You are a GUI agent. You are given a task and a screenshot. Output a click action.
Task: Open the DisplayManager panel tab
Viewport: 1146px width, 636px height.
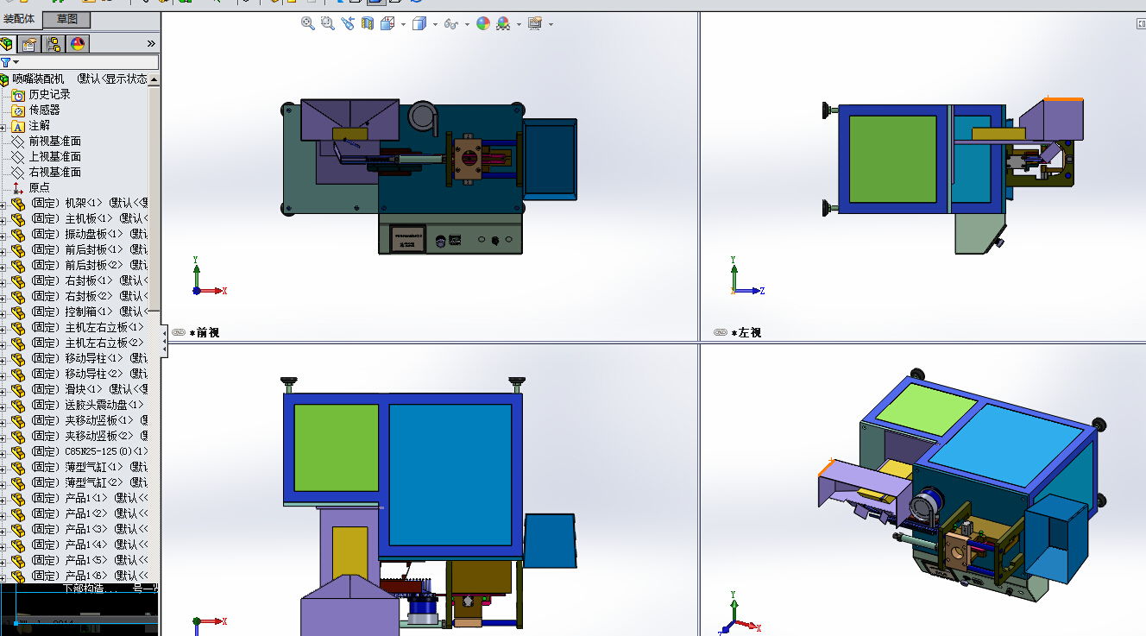[x=78, y=44]
